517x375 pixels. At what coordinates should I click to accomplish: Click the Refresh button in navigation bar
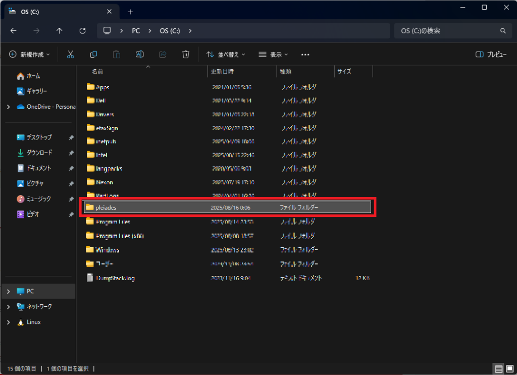(83, 31)
